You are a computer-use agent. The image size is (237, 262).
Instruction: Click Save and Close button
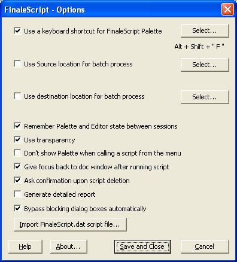142,247
